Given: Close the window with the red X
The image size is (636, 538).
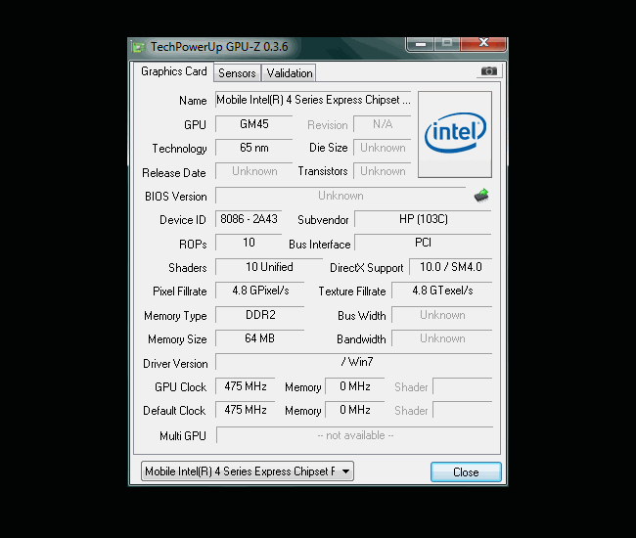Looking at the screenshot, I should tap(483, 43).
